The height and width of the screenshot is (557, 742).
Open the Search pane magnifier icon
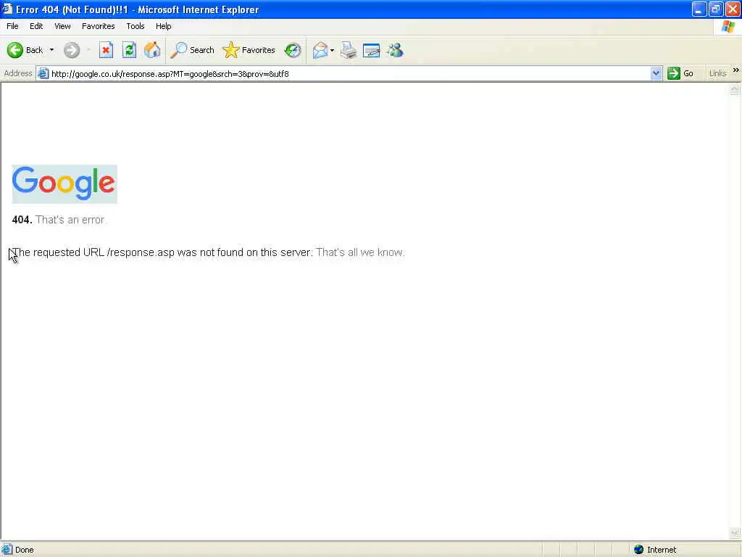[179, 50]
